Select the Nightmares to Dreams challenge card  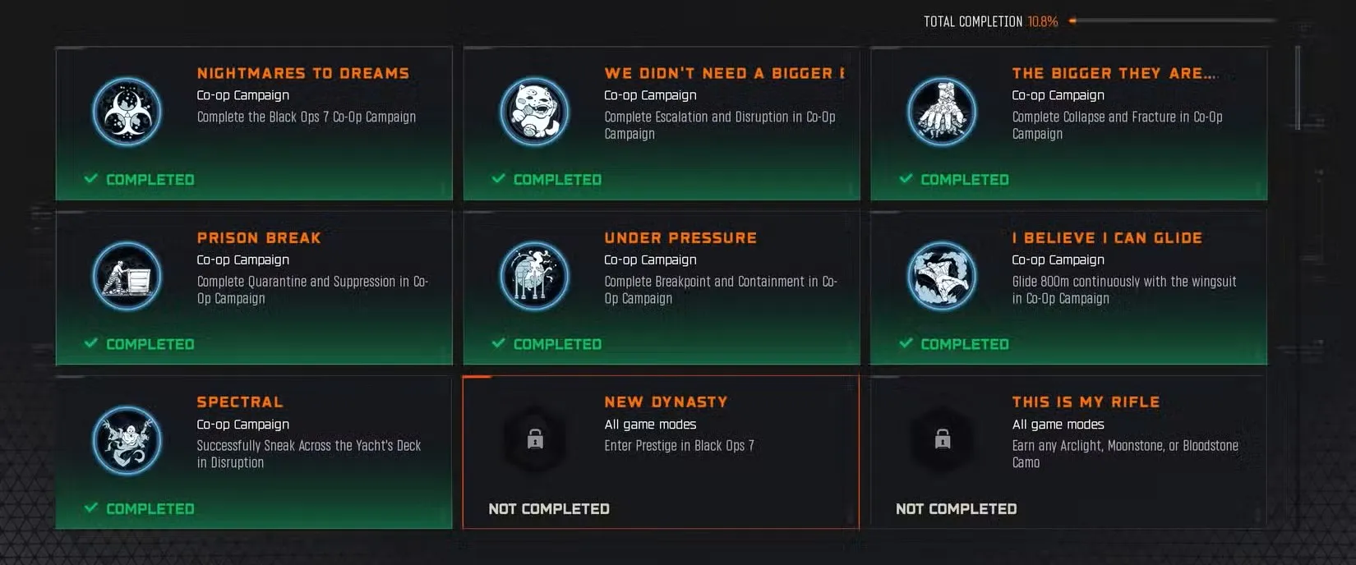[x=253, y=123]
